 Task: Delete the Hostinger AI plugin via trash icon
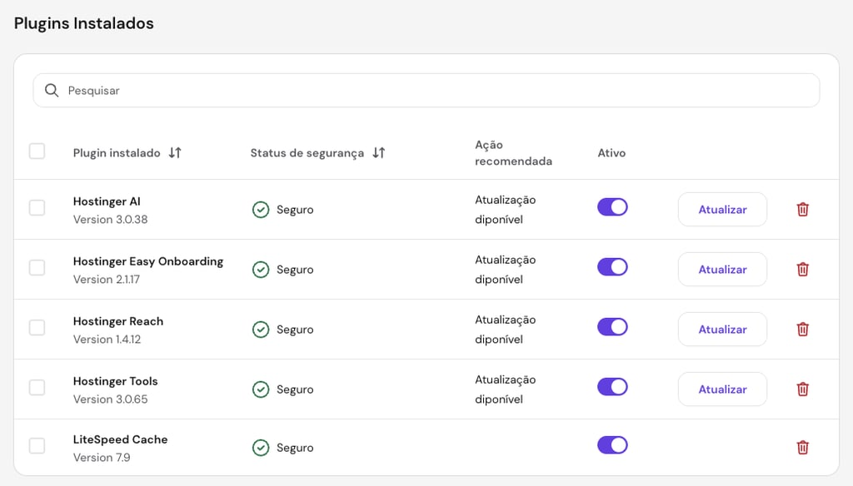[802, 209]
